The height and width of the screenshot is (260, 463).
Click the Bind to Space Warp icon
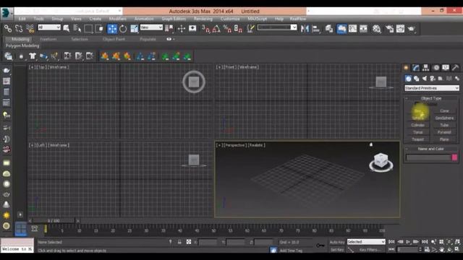[x=30, y=29]
